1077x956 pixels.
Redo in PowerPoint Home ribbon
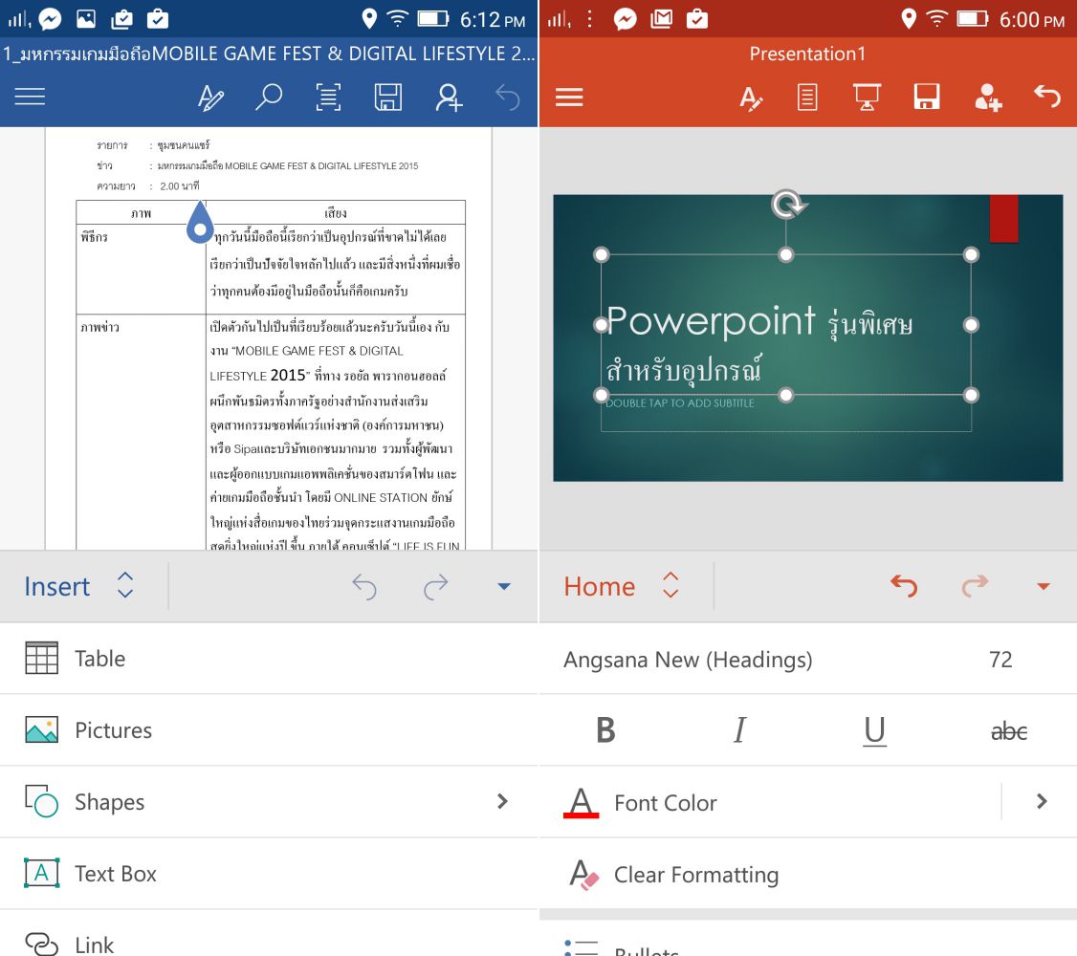pos(975,586)
